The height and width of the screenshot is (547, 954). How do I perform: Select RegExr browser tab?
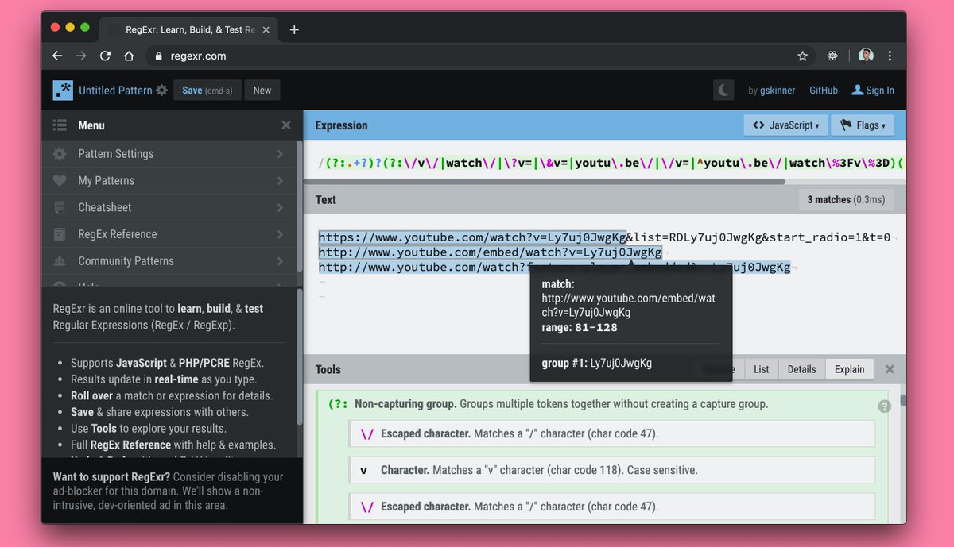coord(189,30)
